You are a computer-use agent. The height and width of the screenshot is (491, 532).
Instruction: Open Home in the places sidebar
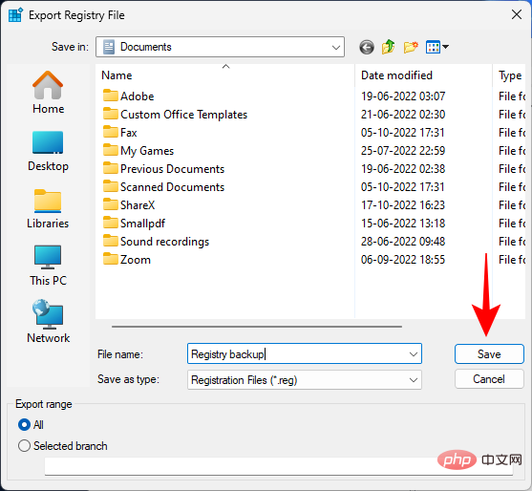[x=48, y=93]
